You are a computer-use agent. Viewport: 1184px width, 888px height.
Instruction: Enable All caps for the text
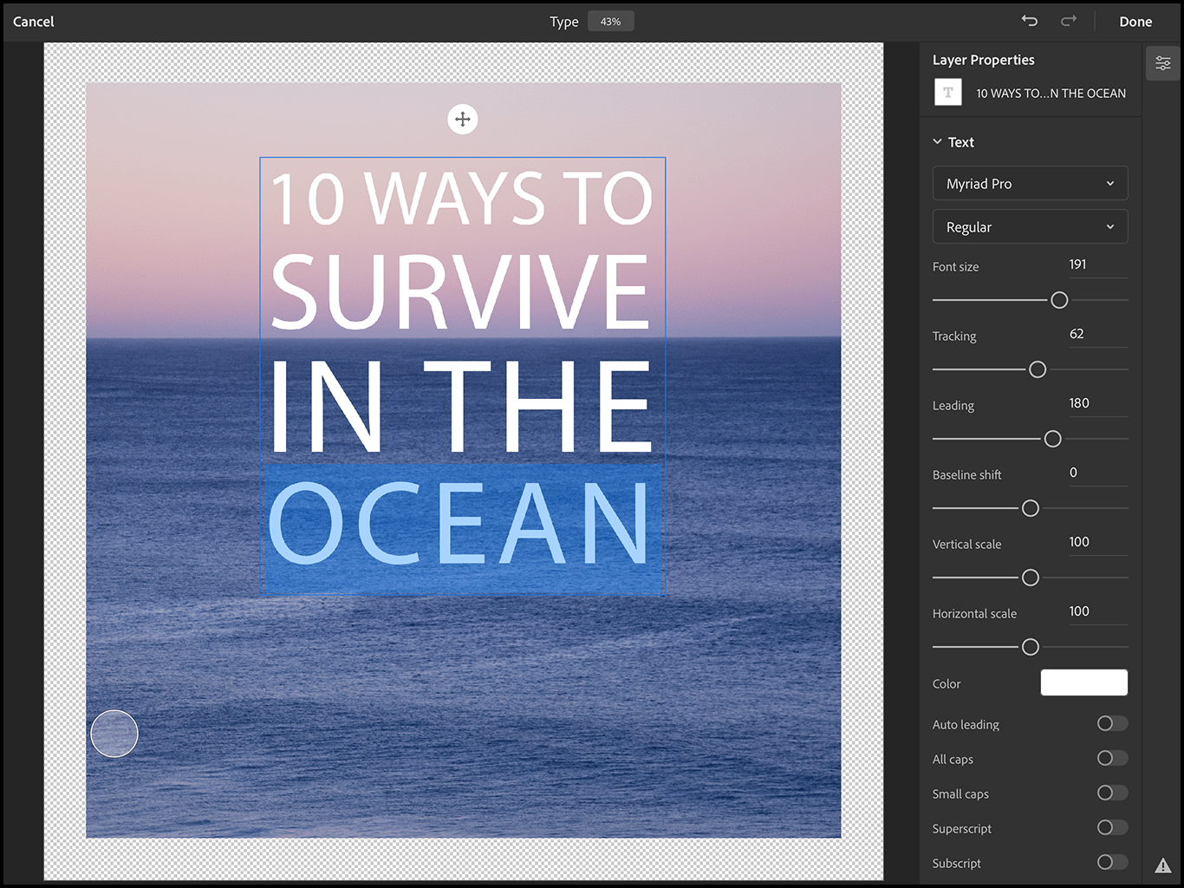pos(1110,758)
